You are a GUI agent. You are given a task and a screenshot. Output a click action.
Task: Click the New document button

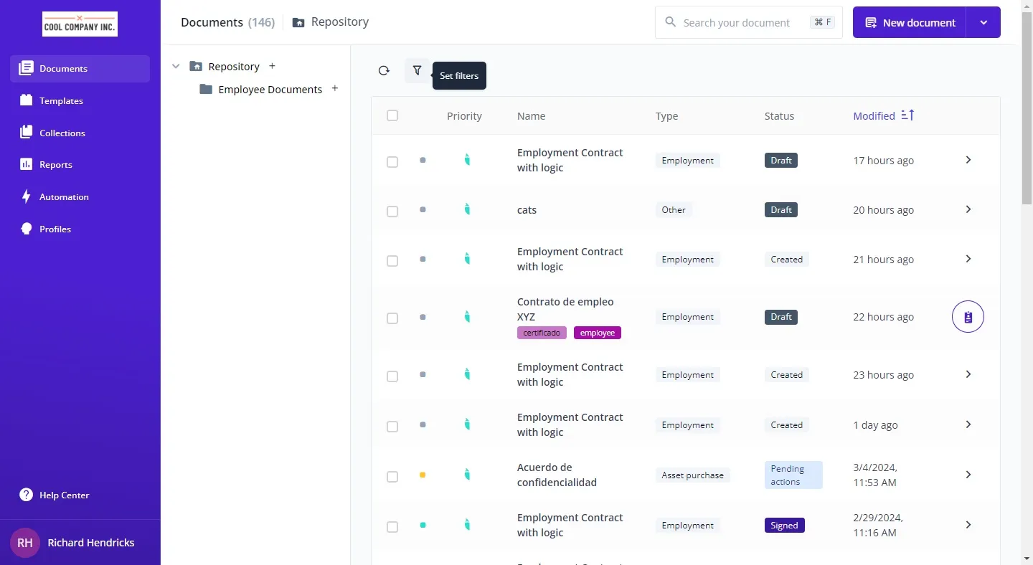pos(910,23)
